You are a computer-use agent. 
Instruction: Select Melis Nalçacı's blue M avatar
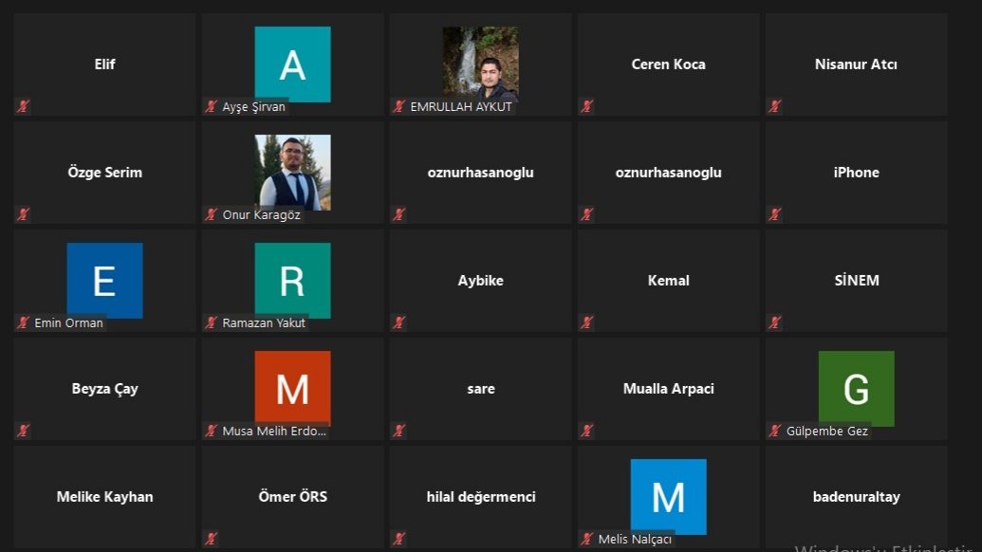click(668, 496)
